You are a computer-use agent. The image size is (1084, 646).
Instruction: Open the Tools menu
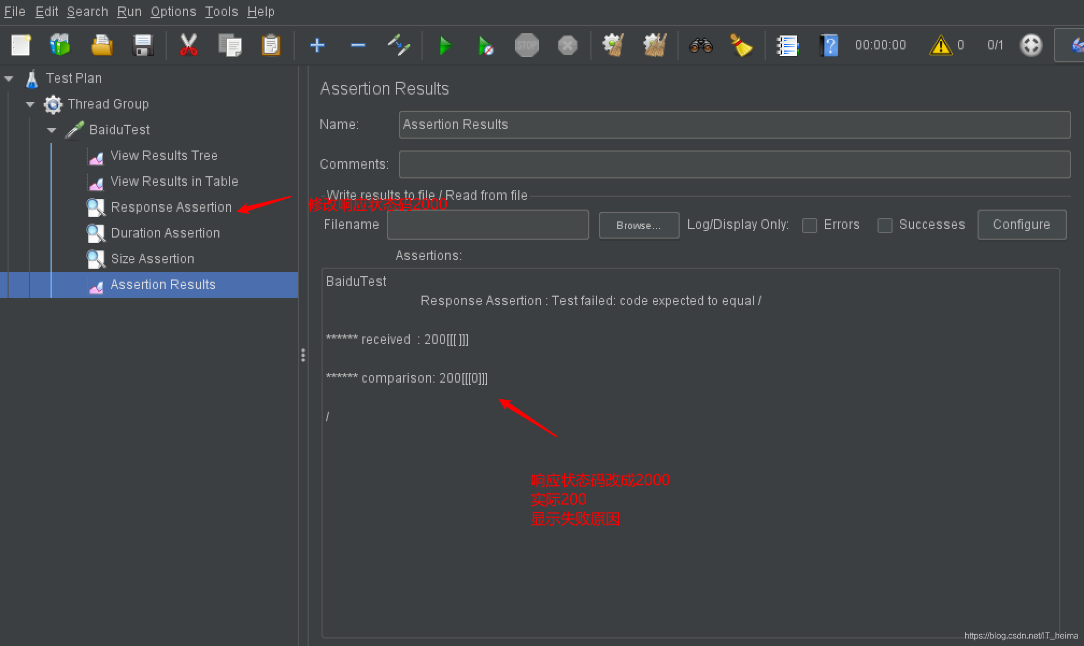(222, 12)
